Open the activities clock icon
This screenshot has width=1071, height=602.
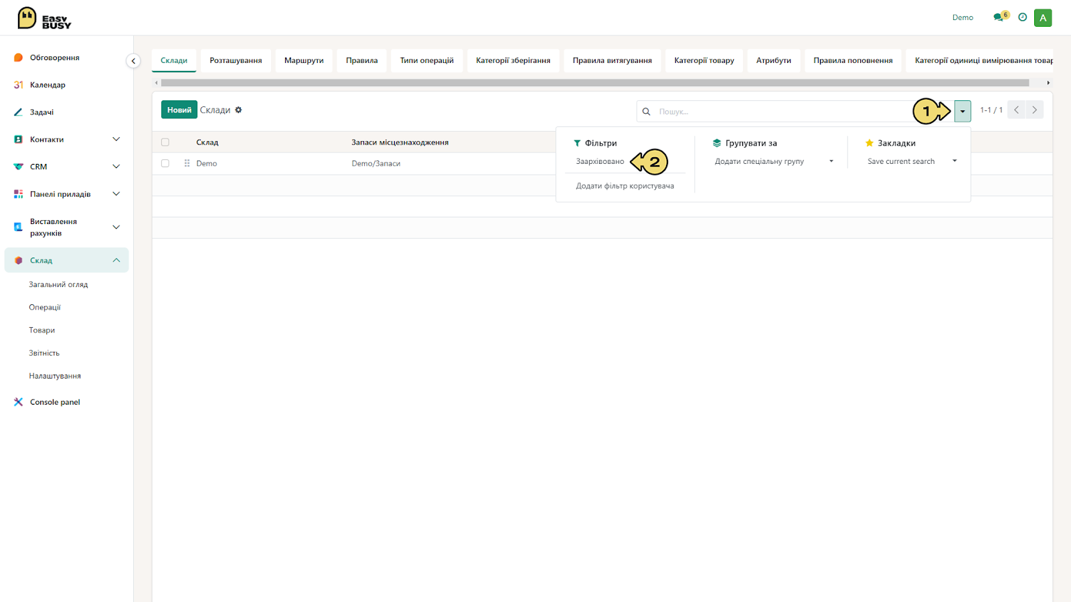click(x=1022, y=17)
